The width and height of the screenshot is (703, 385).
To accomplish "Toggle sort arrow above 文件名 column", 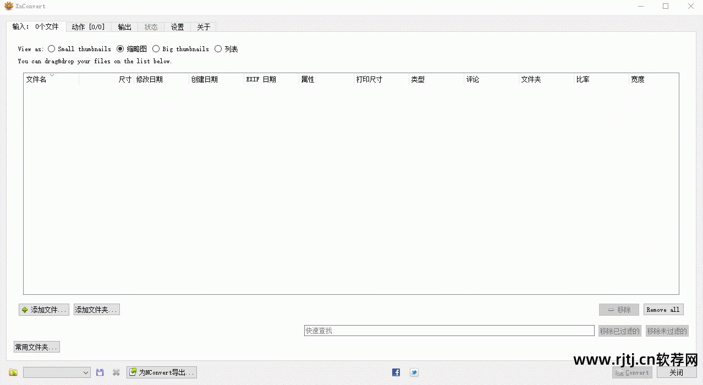I will pos(52,74).
